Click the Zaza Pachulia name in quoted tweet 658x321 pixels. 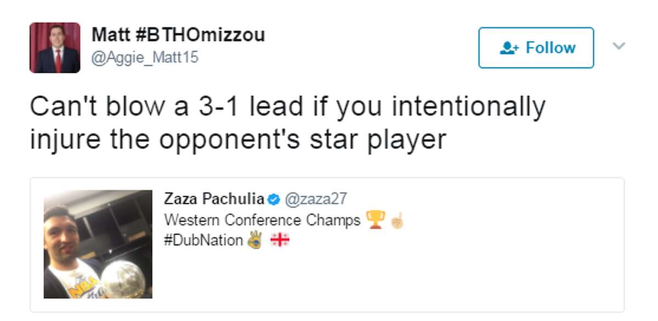point(214,199)
